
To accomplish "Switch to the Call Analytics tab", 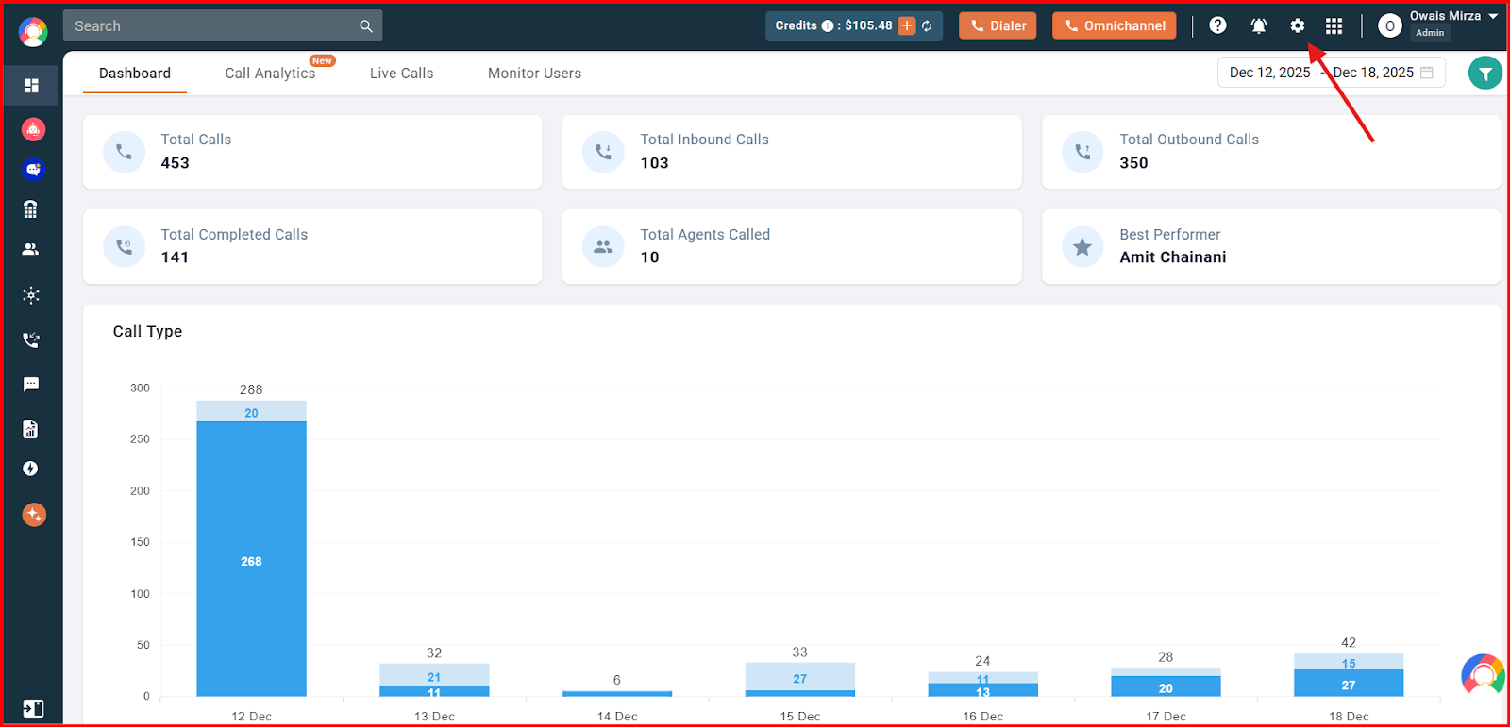I will click(270, 74).
